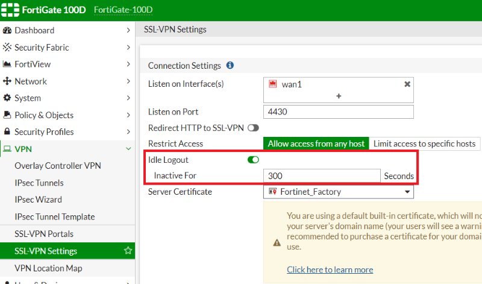The height and width of the screenshot is (284, 482).
Task: Select Limit access to specific hosts
Action: 424,144
